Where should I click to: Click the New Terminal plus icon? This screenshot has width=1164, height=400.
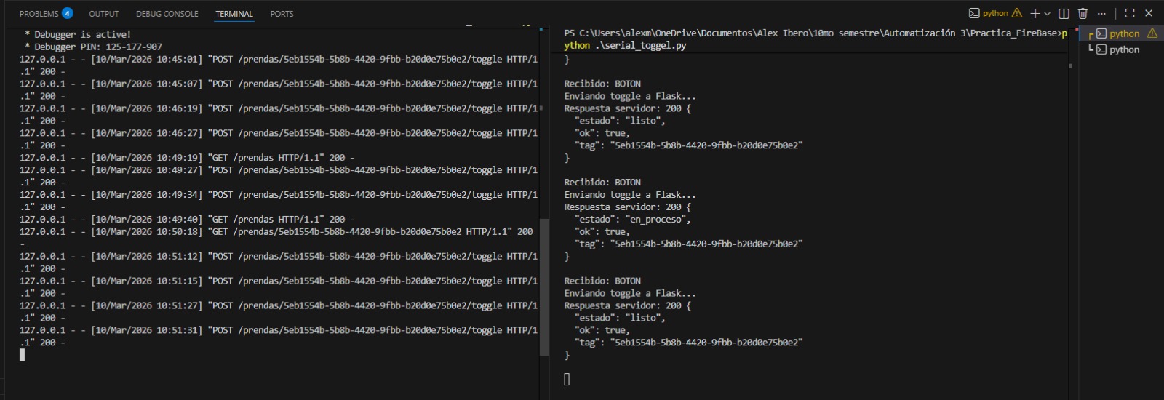pyautogui.click(x=1035, y=13)
